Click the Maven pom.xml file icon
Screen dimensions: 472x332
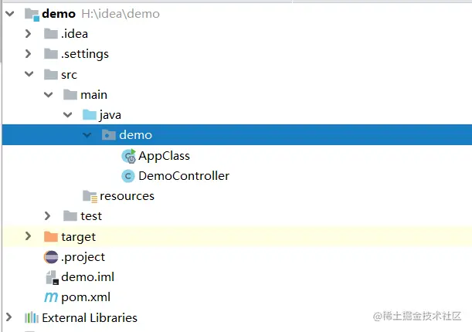[51, 297]
